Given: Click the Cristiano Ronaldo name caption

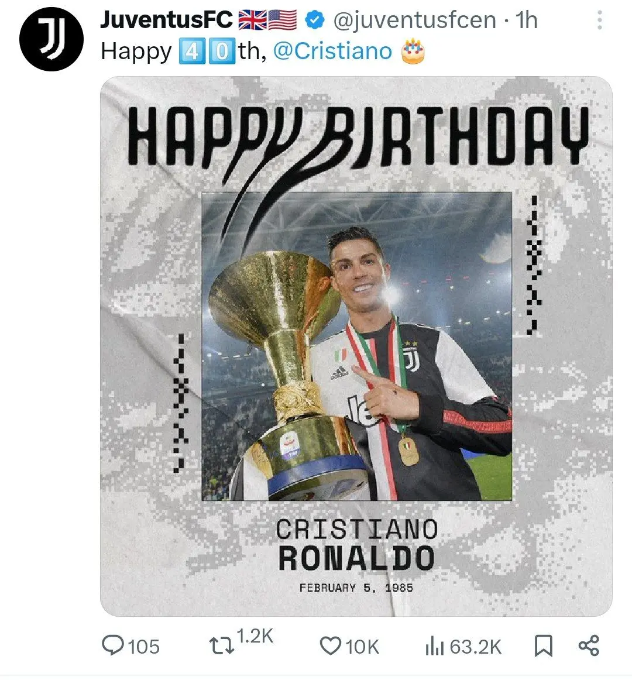Looking at the screenshot, I should click(356, 544).
